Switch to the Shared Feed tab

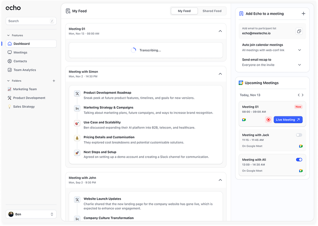pyautogui.click(x=212, y=11)
